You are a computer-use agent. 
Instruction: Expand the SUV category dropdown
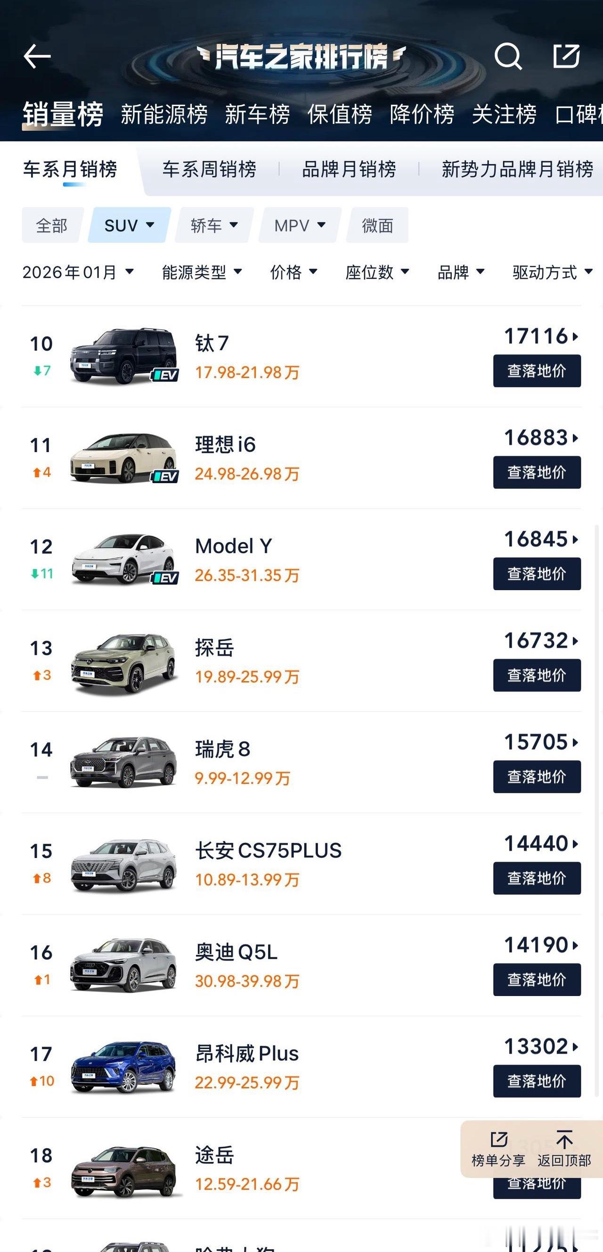pos(129,225)
